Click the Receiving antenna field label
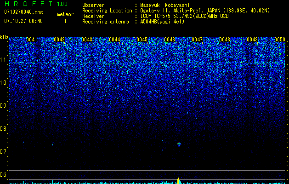This screenshot has width=289, height=184. tap(106, 22)
